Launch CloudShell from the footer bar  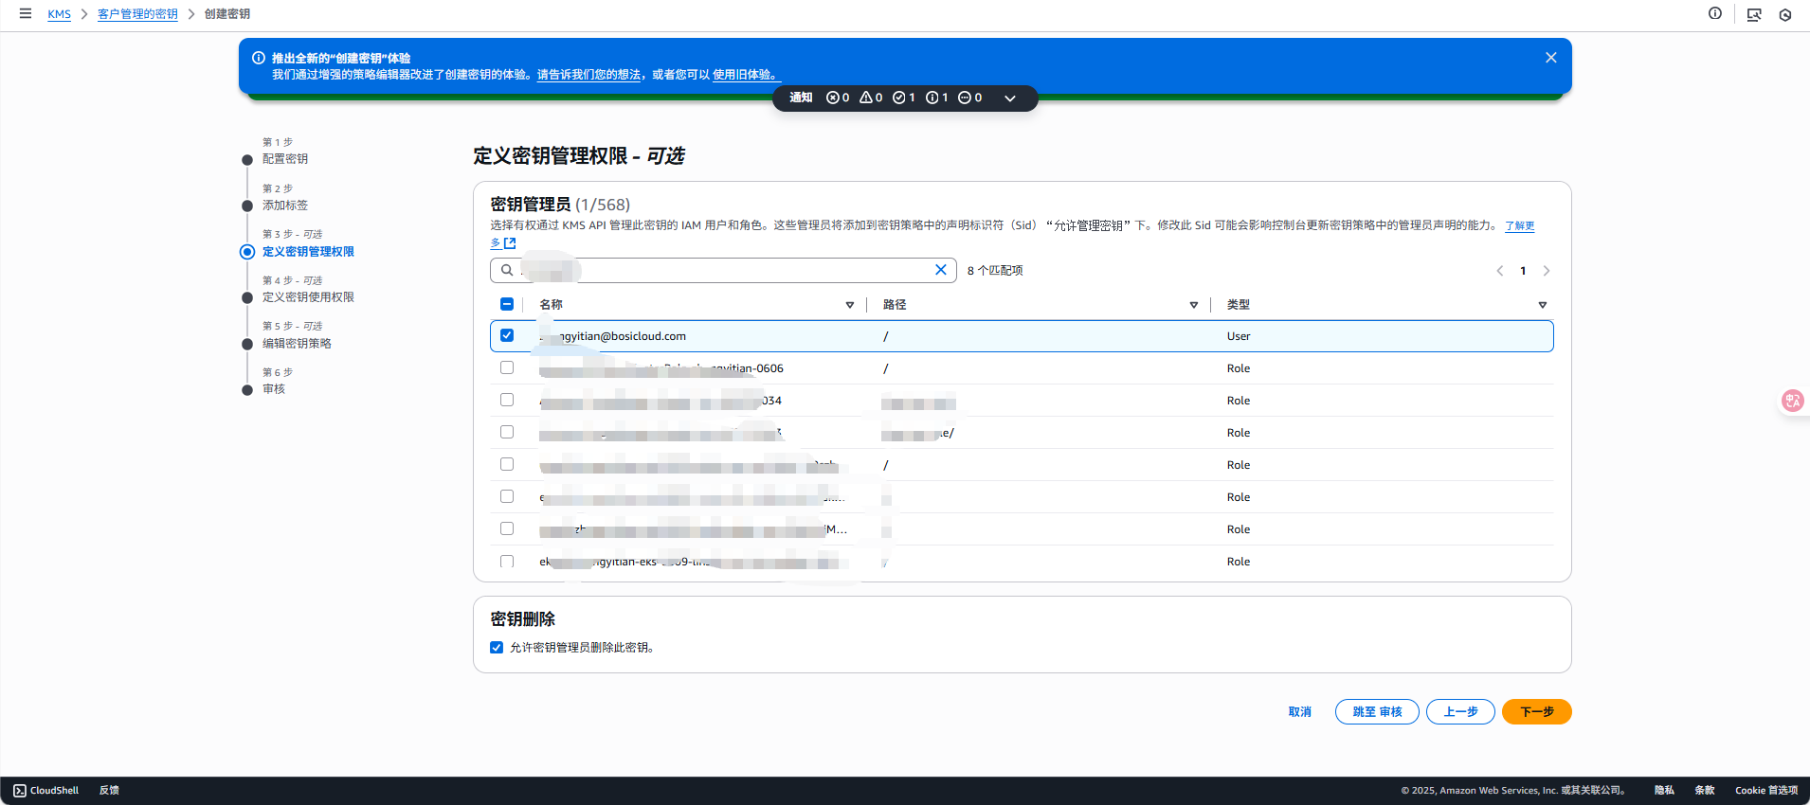click(x=46, y=790)
